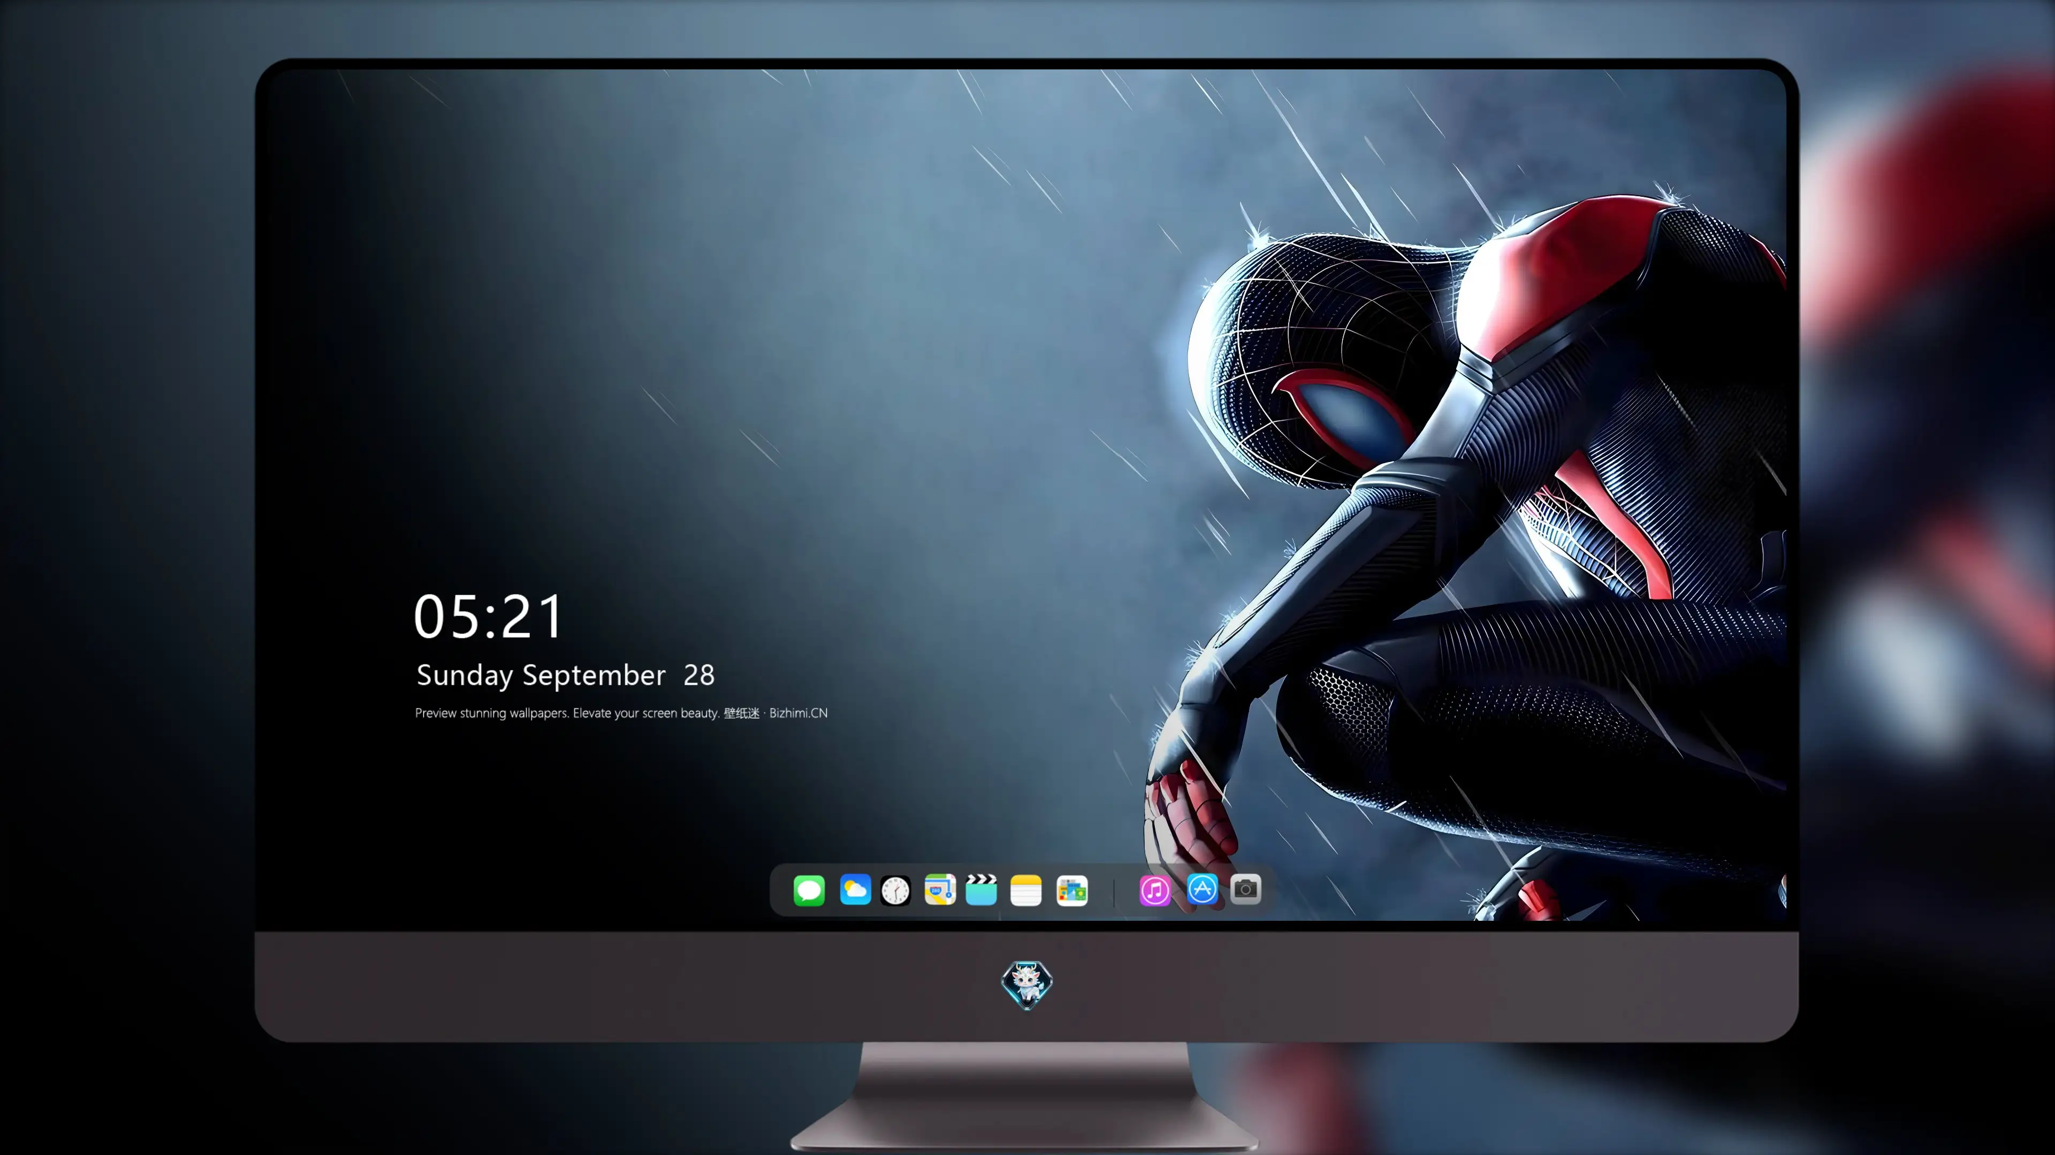Open the blue App Store icon

pyautogui.click(x=1202, y=889)
